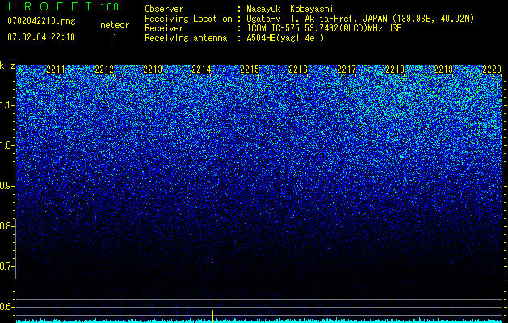Click time marker 2212
This screenshot has width=508, height=323.
pos(104,69)
